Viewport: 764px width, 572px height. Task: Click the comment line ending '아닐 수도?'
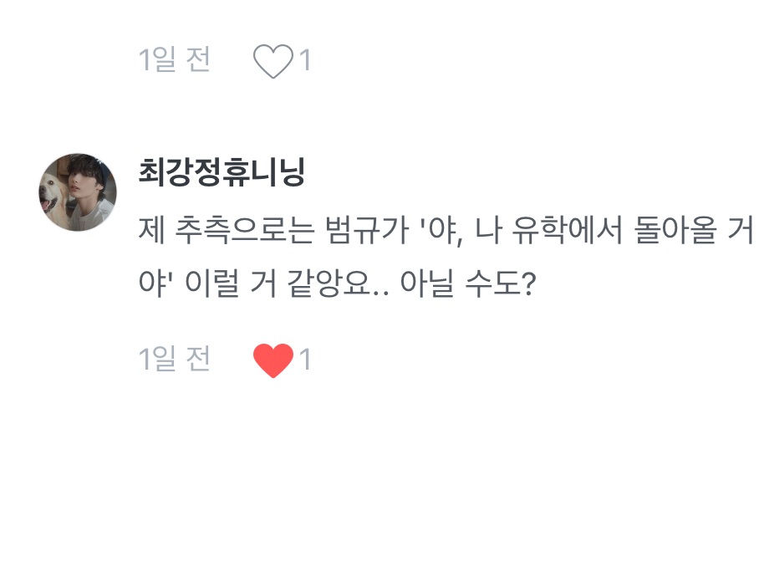[337, 287]
